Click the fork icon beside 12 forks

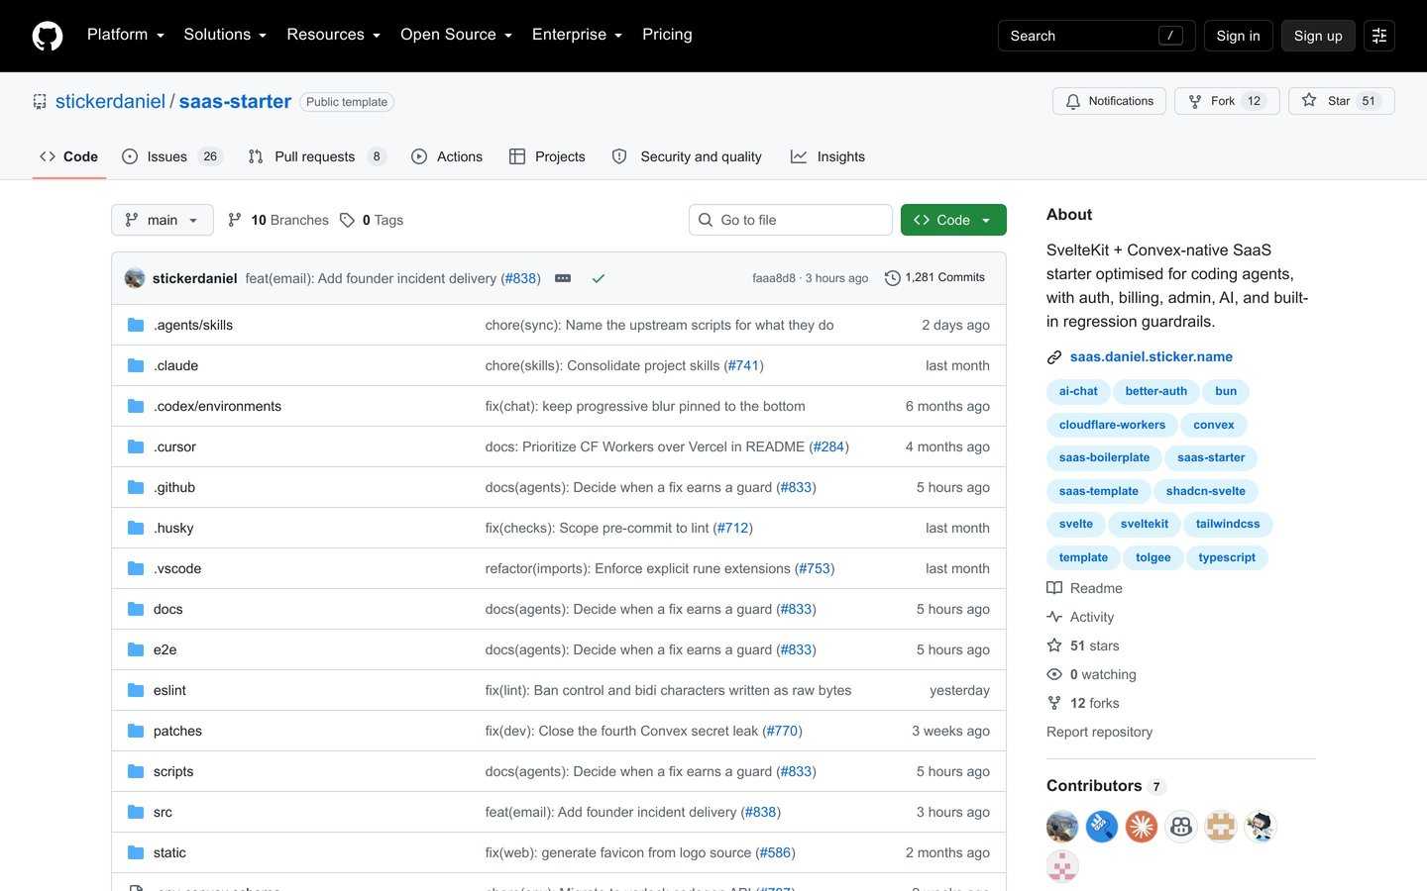point(1054,703)
